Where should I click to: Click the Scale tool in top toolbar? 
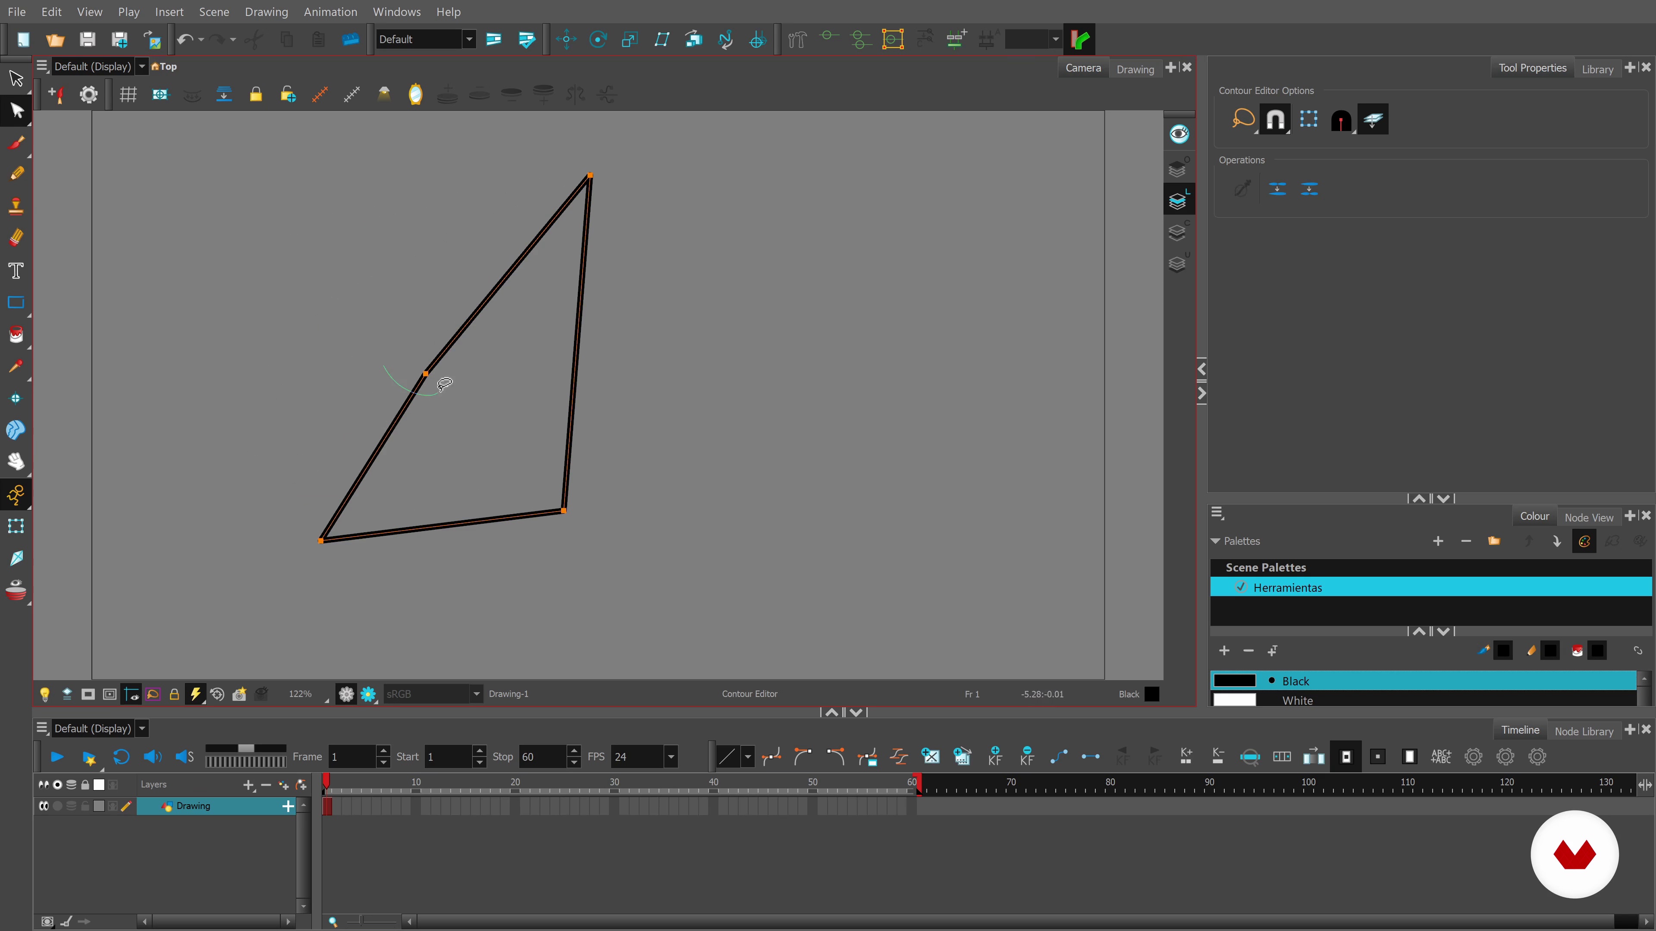pyautogui.click(x=630, y=40)
